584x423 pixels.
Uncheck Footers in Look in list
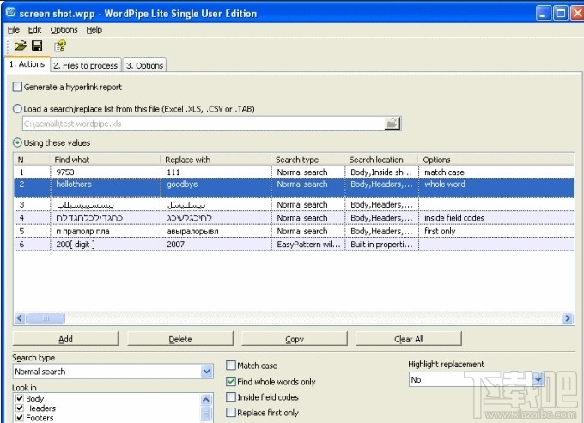tap(20, 418)
